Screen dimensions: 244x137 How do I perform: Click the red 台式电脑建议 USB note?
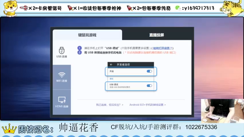(149, 52)
